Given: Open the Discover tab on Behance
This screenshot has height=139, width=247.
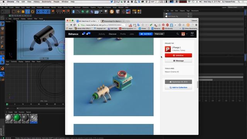Looking at the screenshot, I should coord(112,34).
